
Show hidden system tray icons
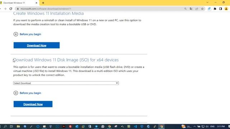pyautogui.click(x=194, y=126)
